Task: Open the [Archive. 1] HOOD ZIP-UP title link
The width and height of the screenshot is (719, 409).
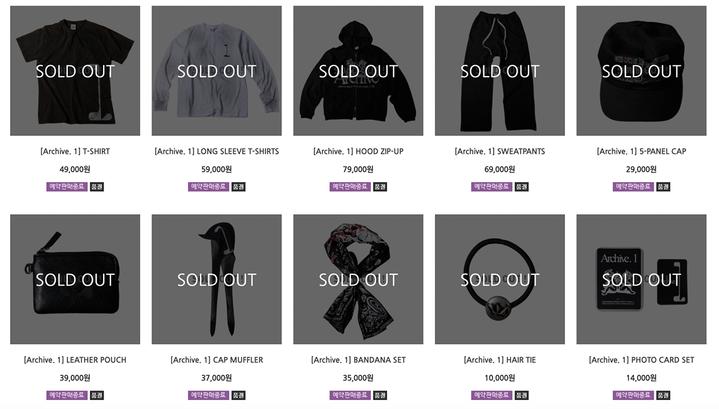Action: pyautogui.click(x=358, y=152)
